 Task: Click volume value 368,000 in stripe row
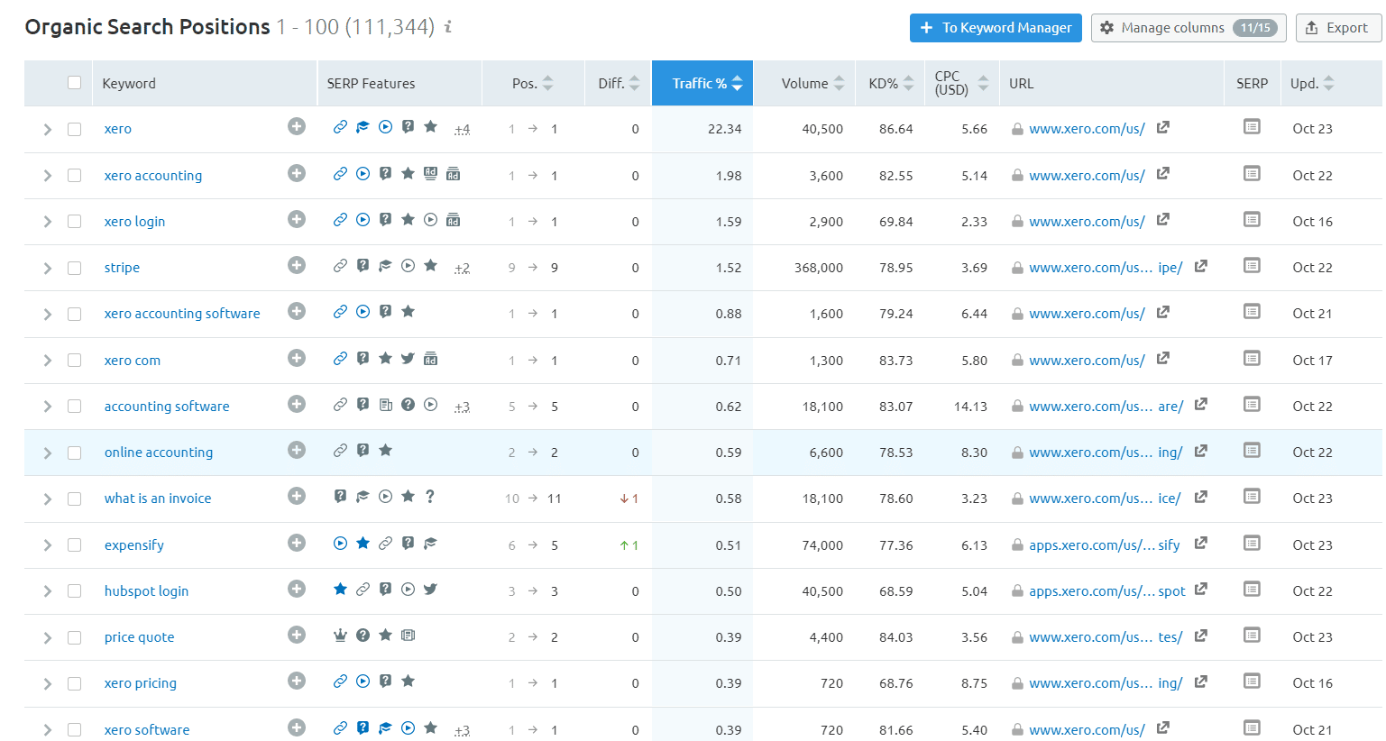tap(819, 268)
